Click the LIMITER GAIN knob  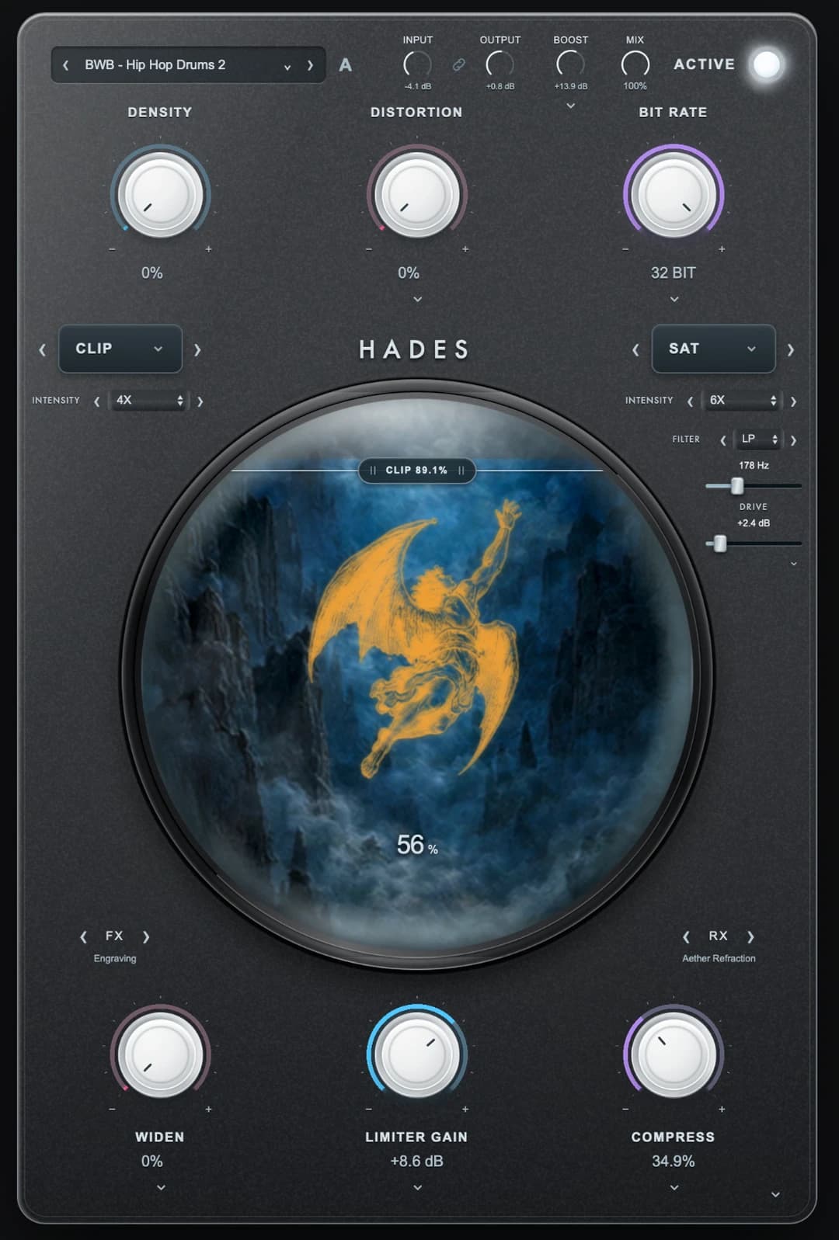(417, 1054)
